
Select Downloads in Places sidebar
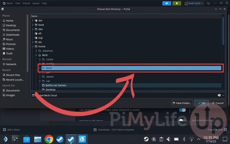[11, 35]
